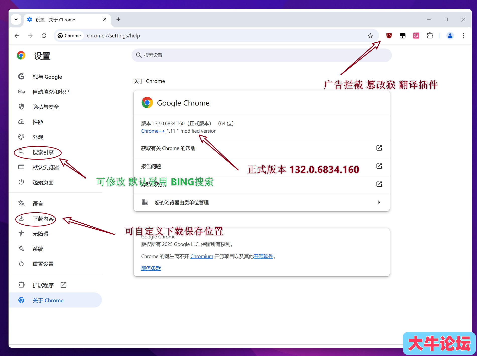Click the address bar URL

tap(113, 36)
